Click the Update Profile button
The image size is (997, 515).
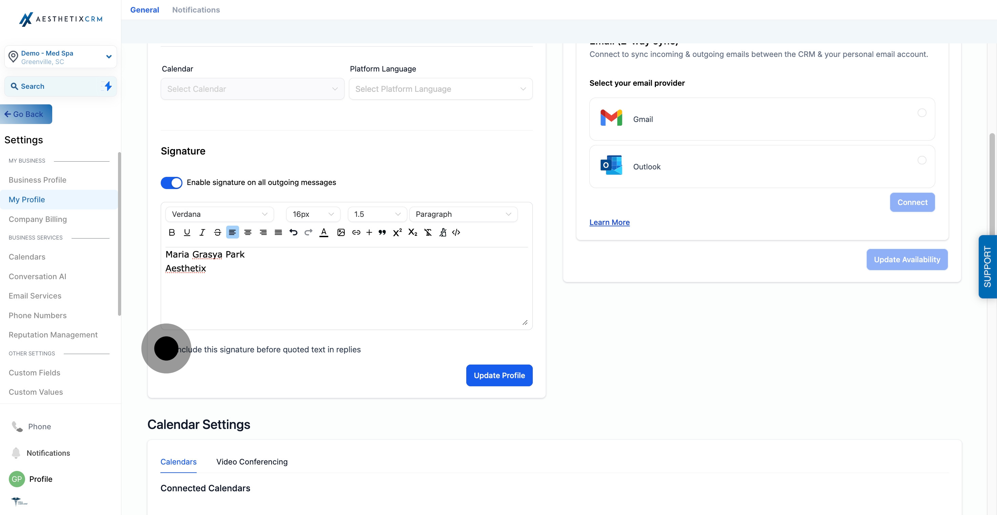point(499,375)
